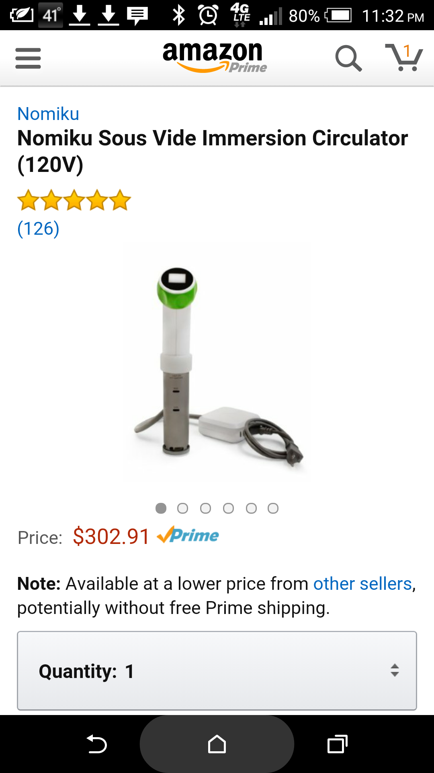The height and width of the screenshot is (773, 434).
Task: Open the Quantity dropdown
Action: click(217, 671)
